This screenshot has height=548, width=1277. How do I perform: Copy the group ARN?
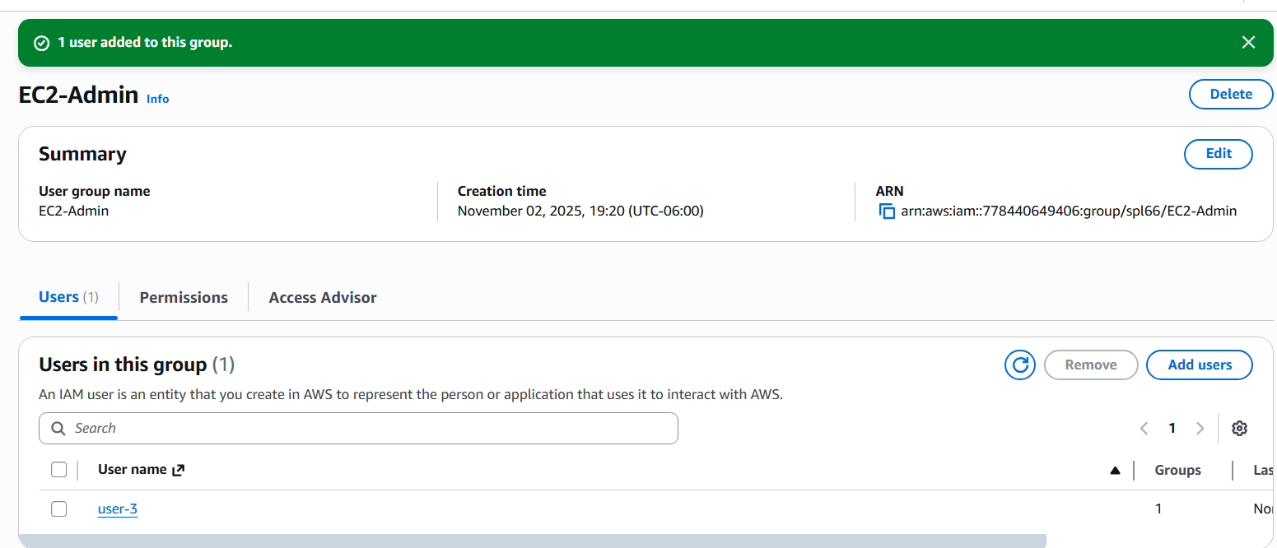click(887, 211)
